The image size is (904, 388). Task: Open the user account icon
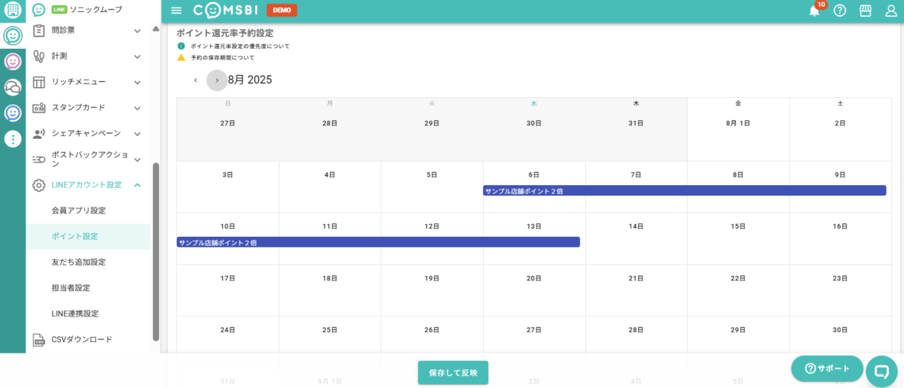tap(891, 11)
